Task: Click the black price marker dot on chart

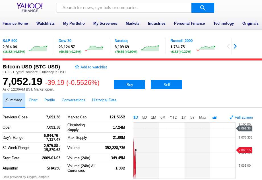Action: point(136,150)
